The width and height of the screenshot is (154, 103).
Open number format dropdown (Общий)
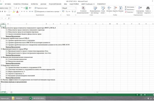[x=75, y=8]
